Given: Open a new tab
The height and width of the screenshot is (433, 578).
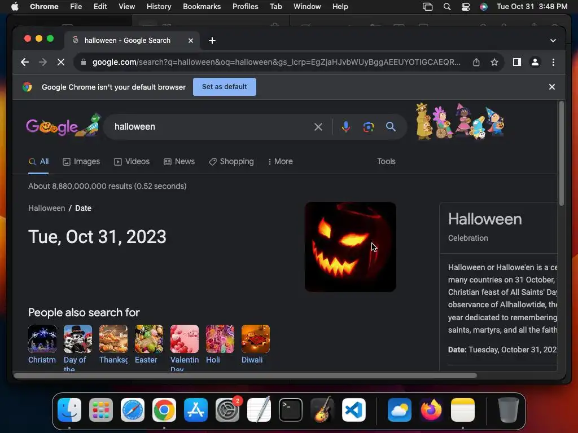Looking at the screenshot, I should 212,41.
